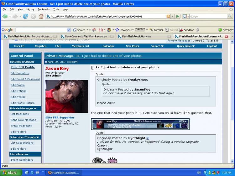Click the green Go arrow button

pos(178,16)
